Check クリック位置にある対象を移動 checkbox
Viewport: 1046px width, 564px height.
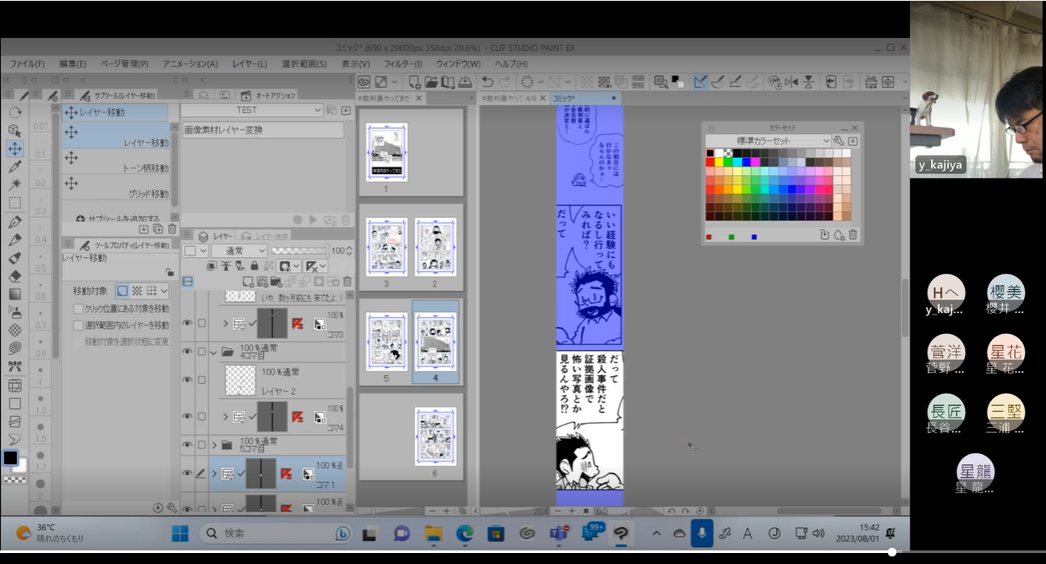click(x=79, y=309)
